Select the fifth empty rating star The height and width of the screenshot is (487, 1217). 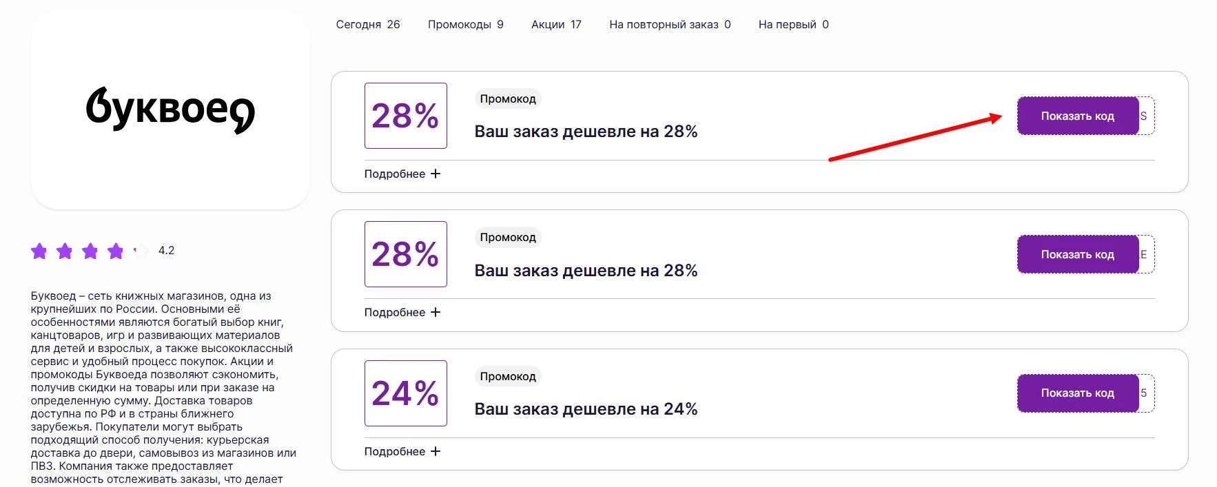[x=141, y=251]
